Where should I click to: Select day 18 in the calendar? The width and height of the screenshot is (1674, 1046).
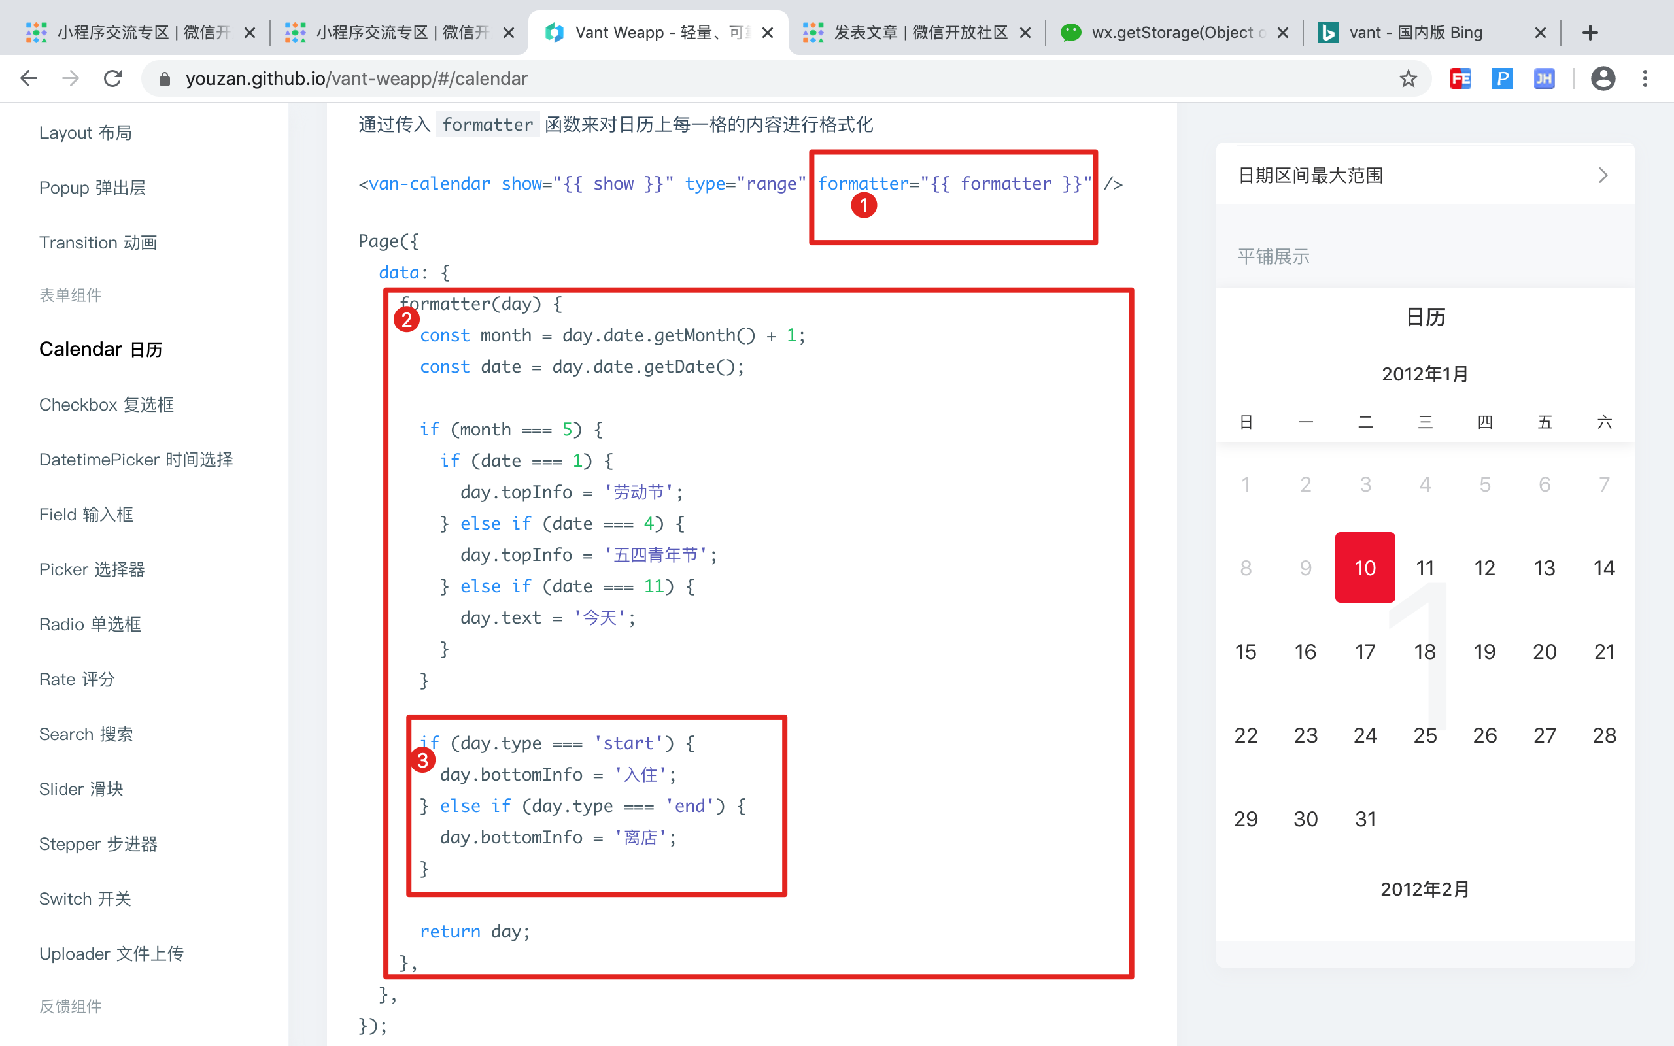(x=1424, y=651)
